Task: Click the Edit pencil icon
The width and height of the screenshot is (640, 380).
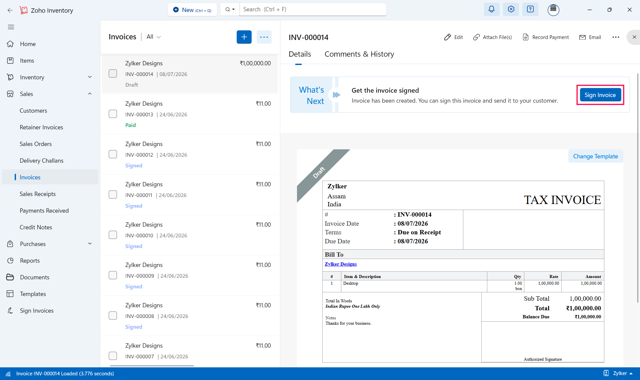Action: click(448, 37)
